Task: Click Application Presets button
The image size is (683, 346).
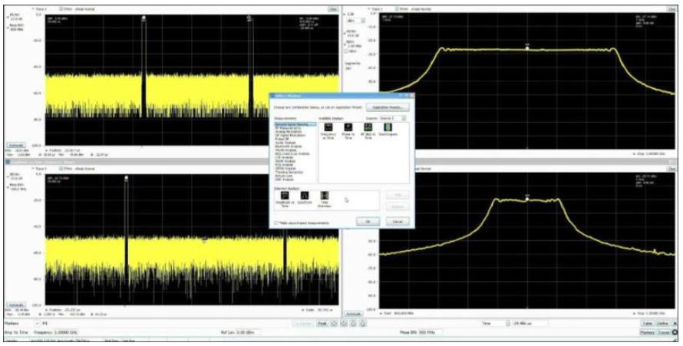Action: pos(388,107)
